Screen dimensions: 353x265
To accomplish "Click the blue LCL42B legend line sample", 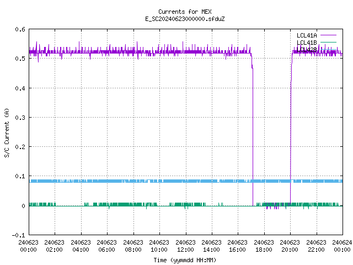I will (328, 49).
